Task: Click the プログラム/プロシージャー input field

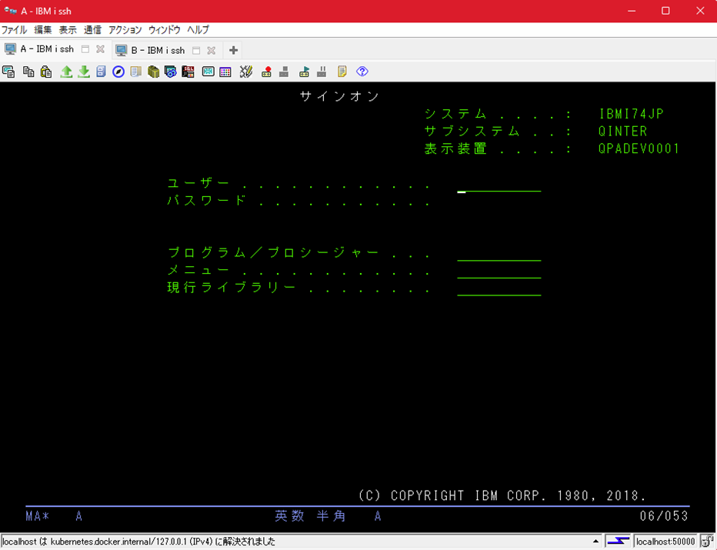Action: pos(499,255)
